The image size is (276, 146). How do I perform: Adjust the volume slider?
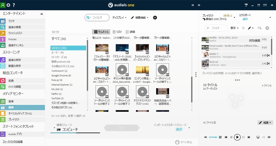coord(213,137)
